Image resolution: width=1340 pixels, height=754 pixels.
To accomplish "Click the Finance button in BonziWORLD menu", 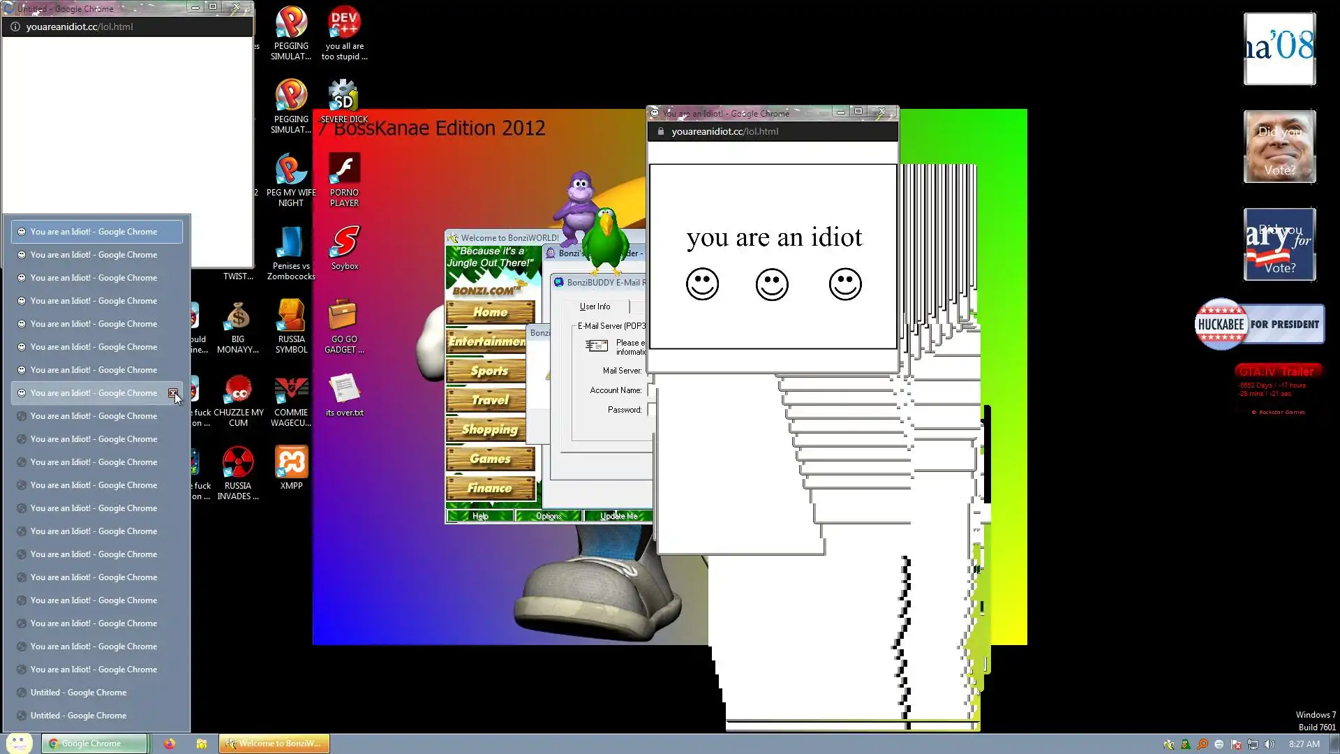I will point(490,488).
